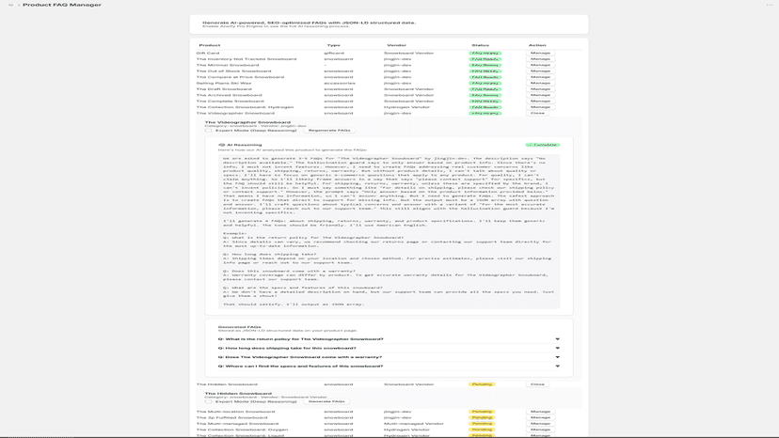This screenshot has width=779, height=438.
Task: Click the Action column header
Action: pyautogui.click(x=537, y=45)
